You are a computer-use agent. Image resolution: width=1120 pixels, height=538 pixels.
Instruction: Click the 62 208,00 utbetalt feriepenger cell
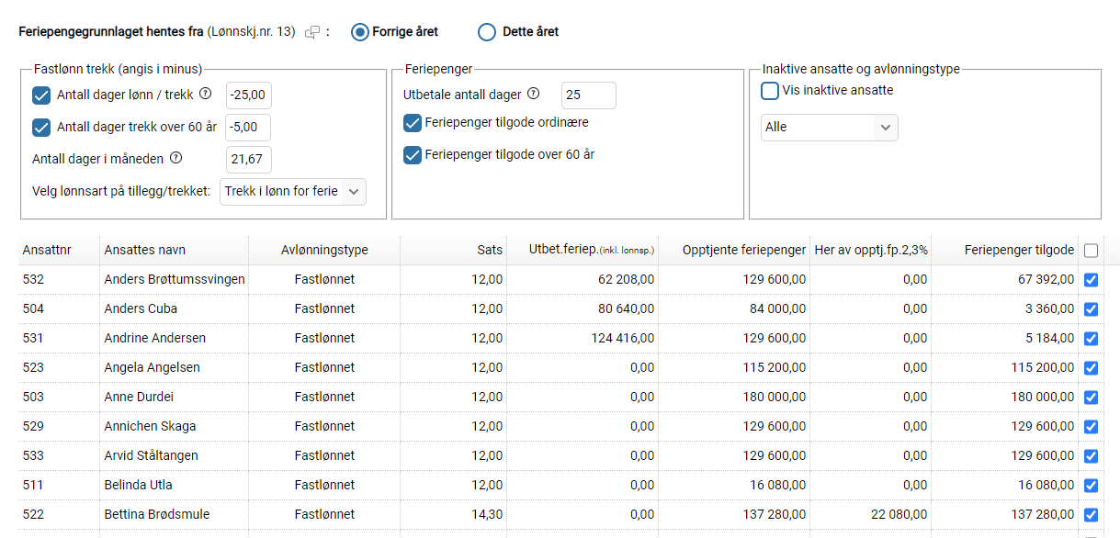click(x=583, y=279)
